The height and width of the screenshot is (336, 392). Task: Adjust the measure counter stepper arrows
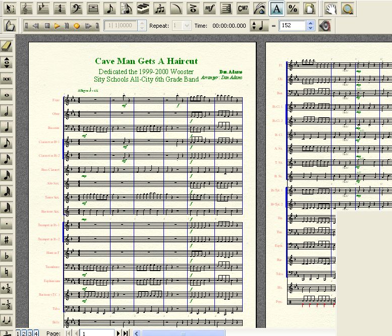[x=142, y=26]
